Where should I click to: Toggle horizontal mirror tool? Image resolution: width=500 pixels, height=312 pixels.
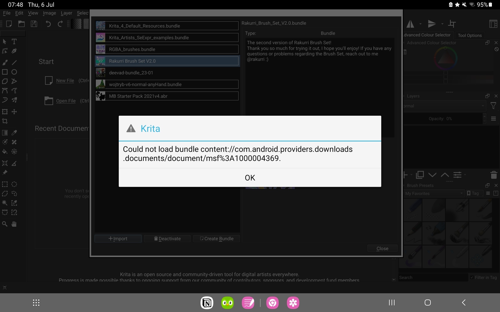pos(410,24)
